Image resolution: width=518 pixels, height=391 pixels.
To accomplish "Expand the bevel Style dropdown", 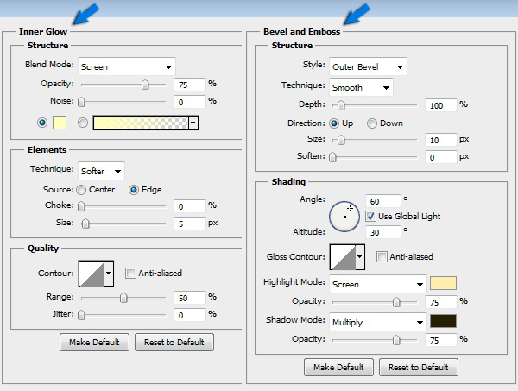I will tap(367, 66).
